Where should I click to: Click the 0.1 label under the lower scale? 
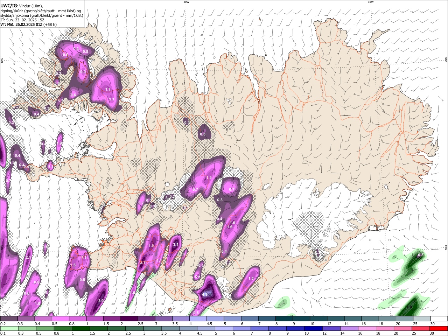click(3, 334)
